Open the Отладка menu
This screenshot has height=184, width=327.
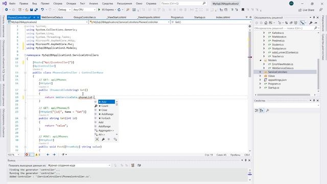click(71, 4)
